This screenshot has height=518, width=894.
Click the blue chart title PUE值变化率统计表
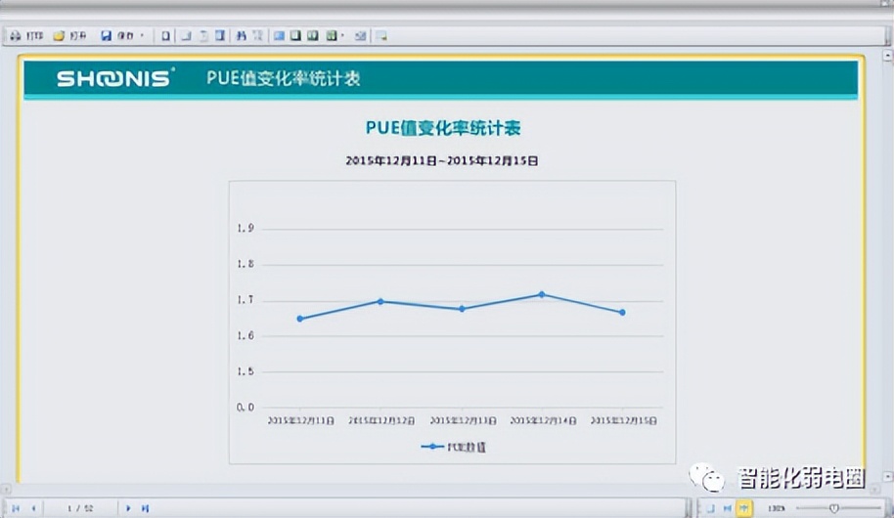click(x=443, y=128)
